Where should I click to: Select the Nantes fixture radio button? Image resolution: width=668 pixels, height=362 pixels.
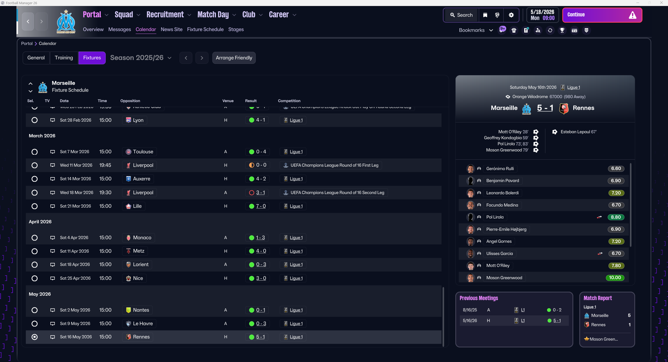pos(34,310)
